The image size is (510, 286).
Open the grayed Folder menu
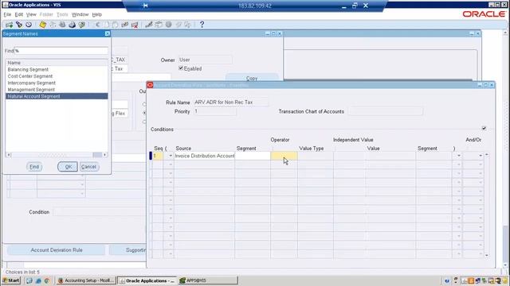tap(46, 14)
